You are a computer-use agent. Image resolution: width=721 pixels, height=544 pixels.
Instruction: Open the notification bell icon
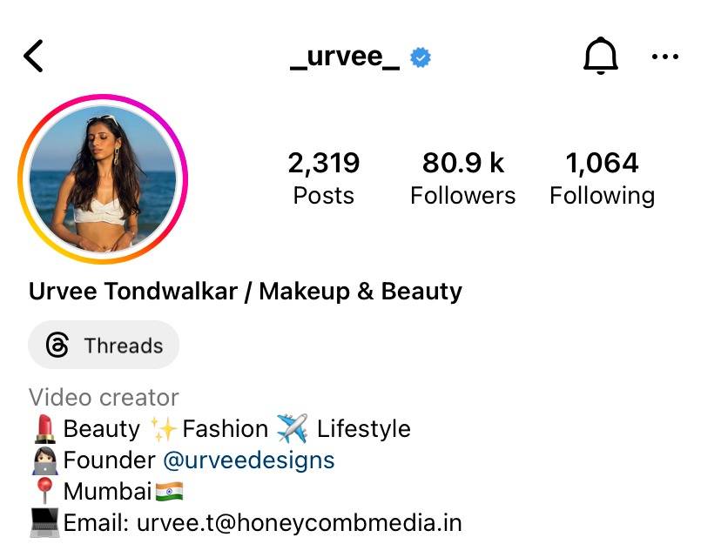[601, 56]
